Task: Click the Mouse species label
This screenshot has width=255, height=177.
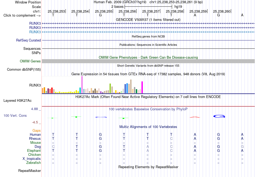Action: click(x=35, y=143)
